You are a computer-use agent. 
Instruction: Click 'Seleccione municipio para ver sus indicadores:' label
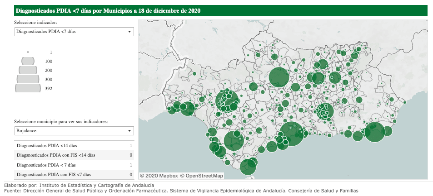click(x=61, y=121)
